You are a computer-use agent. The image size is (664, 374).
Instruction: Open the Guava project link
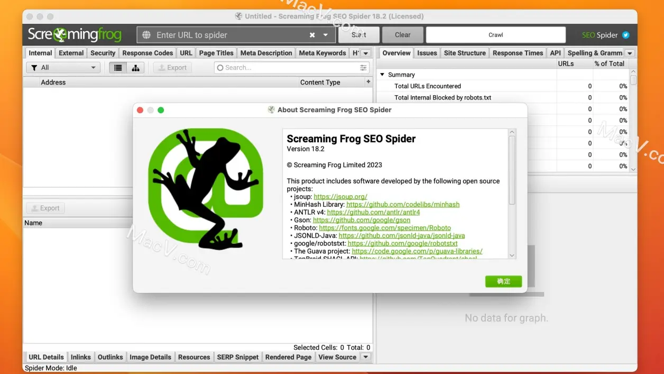click(x=417, y=251)
